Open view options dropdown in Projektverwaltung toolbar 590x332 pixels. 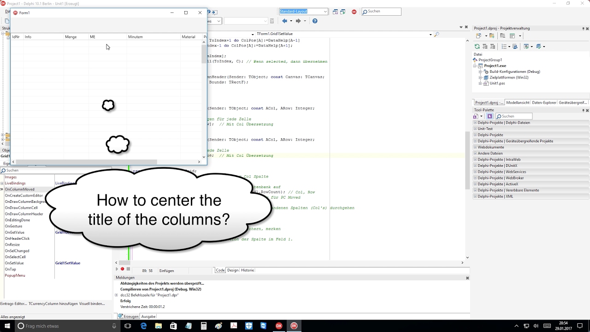[520, 36]
